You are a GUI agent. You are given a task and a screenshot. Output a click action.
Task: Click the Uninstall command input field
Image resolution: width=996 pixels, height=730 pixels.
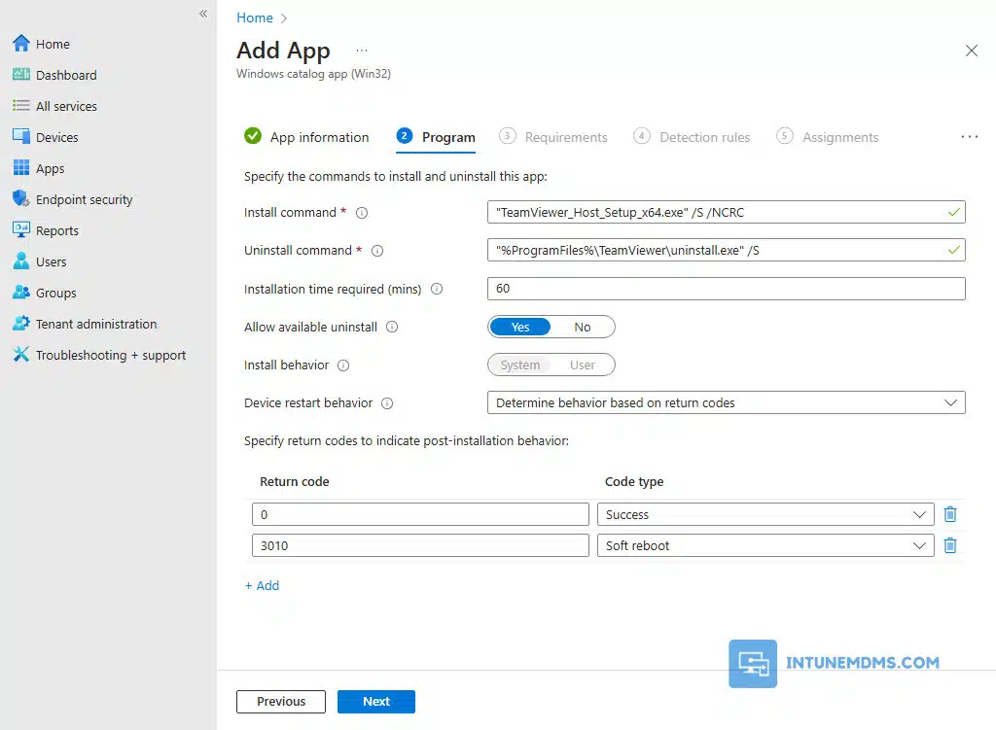click(x=726, y=250)
